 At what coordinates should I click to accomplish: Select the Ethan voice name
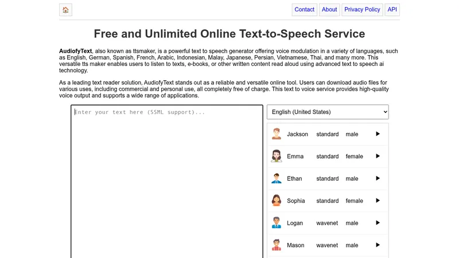[294, 179]
